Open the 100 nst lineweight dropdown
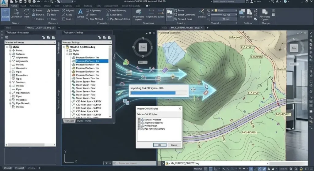Image resolution: width=314 pixels, height=171 pixels. point(224,15)
